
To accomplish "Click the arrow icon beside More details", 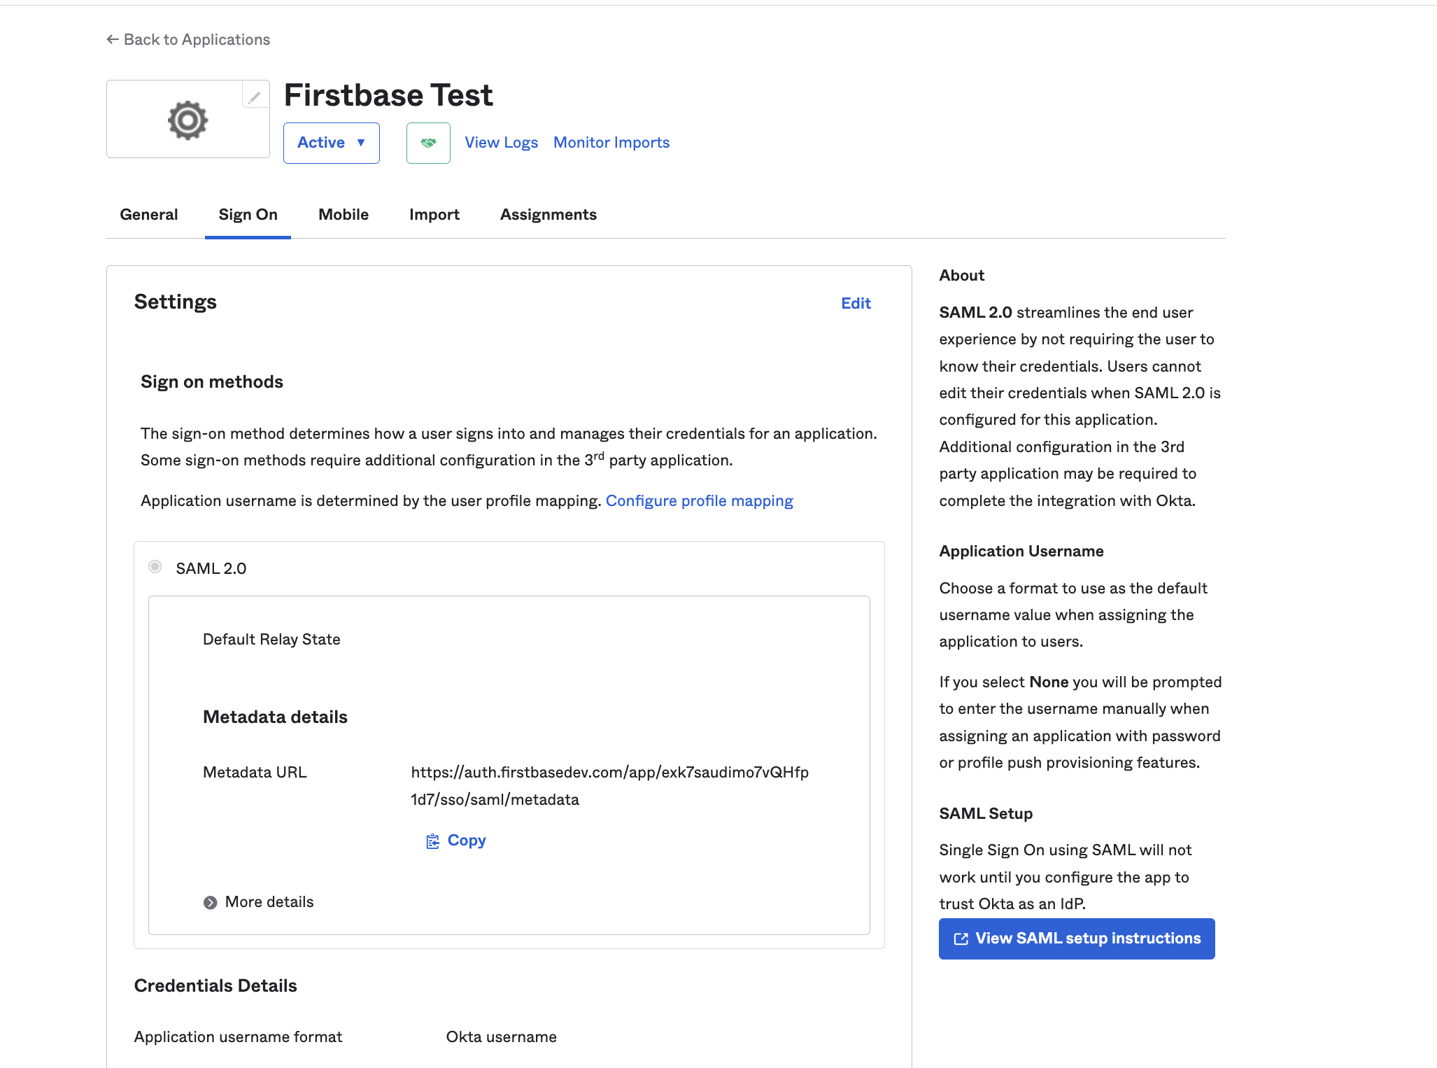I will [210, 902].
